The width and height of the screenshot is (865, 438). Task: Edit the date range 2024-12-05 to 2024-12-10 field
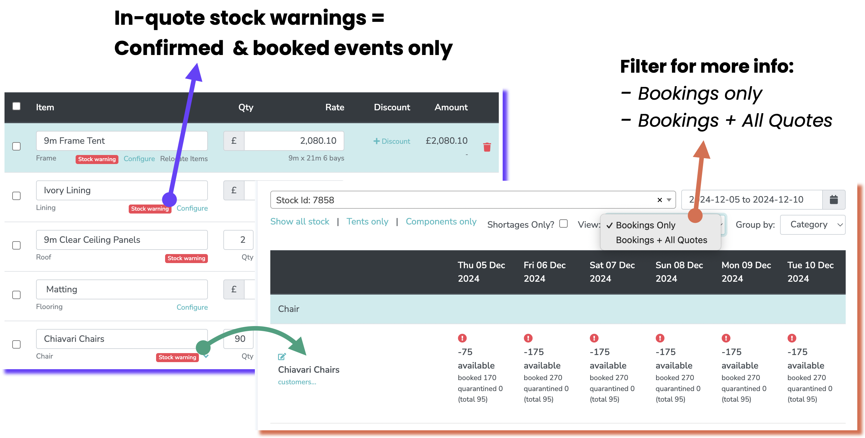tap(752, 200)
